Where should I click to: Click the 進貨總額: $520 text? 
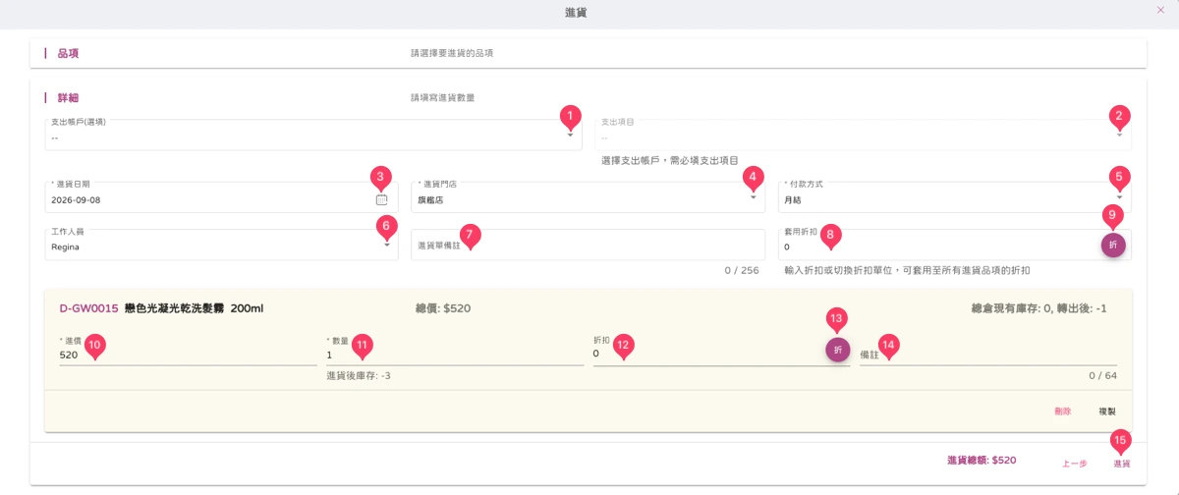[982, 460]
